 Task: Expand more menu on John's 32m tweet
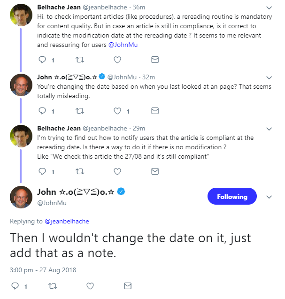tap(269, 77)
